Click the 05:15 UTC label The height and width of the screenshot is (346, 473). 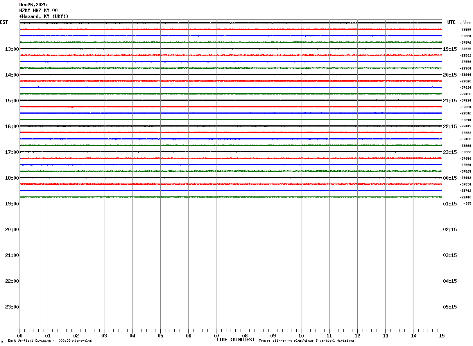coord(450,307)
